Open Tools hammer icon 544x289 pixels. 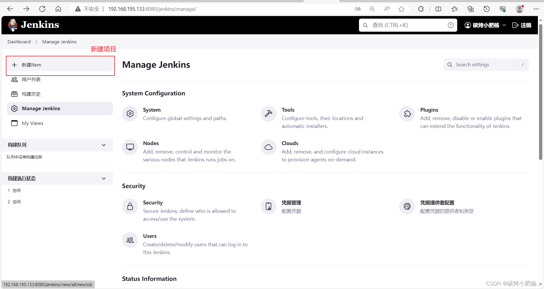tap(268, 114)
